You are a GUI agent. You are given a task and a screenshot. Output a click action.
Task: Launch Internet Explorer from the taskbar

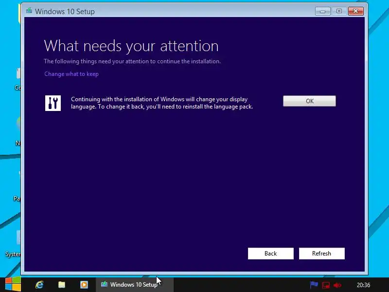(39, 285)
